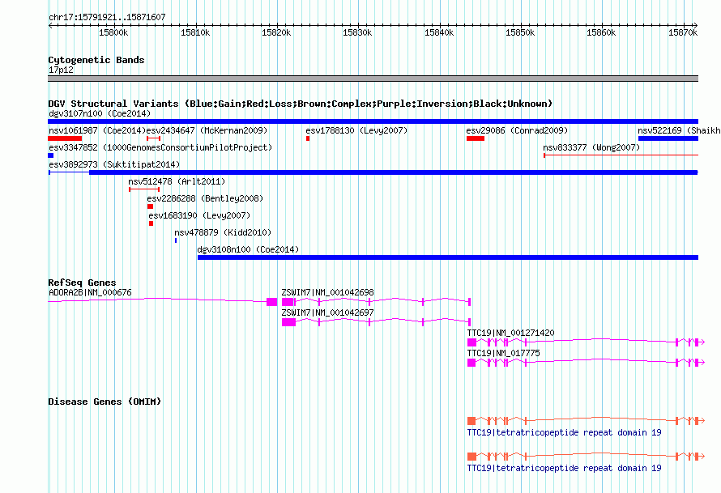
Task: Select the thick blue esv3892973 gain bar
Action: [x=394, y=172]
